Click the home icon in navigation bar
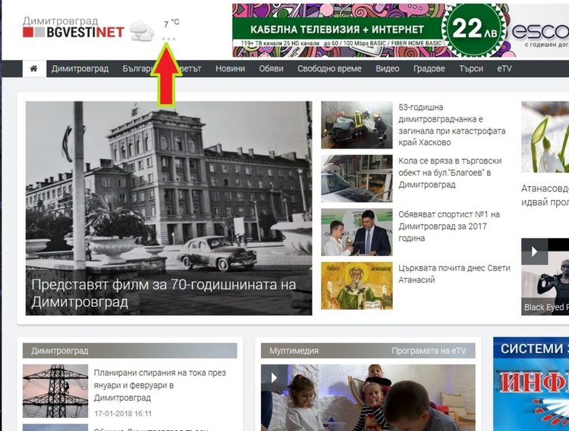The image size is (569, 431). 33,68
